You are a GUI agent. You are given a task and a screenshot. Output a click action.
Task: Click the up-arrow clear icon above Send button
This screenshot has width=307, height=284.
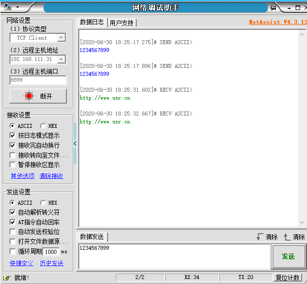coord(287,237)
